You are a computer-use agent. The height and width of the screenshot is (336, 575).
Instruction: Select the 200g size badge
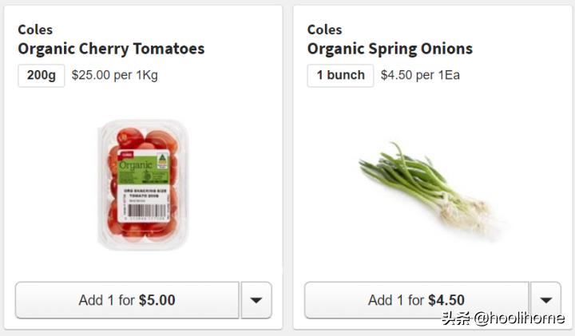[41, 75]
